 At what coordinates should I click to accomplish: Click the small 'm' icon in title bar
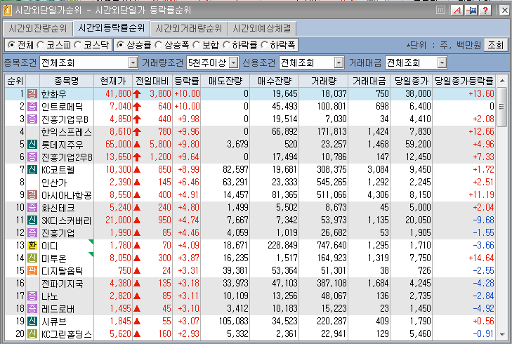(x=440, y=10)
